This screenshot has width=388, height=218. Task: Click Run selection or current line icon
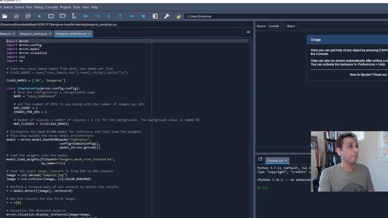[x=74, y=16]
